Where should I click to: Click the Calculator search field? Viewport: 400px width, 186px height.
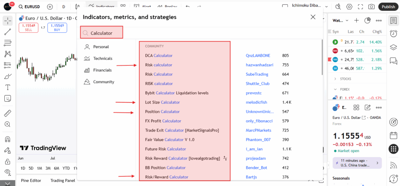[102, 33]
